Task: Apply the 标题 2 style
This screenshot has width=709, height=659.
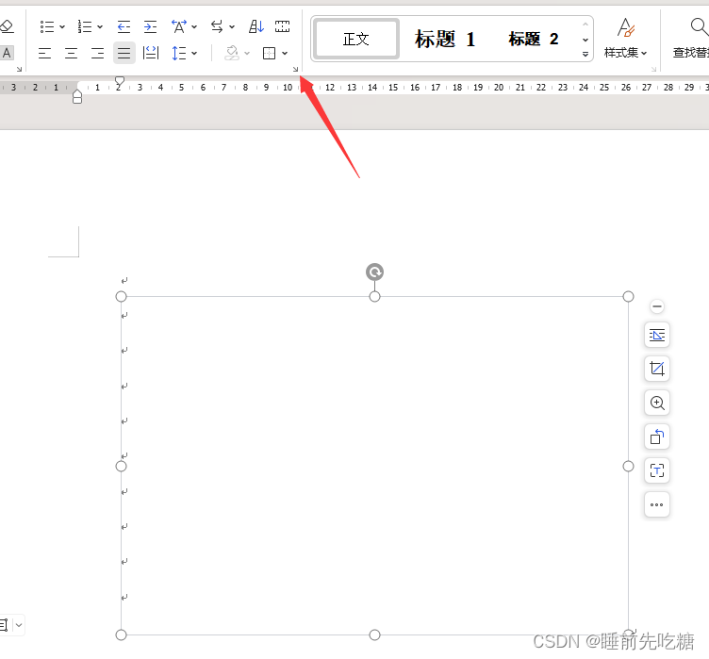Action: [534, 40]
